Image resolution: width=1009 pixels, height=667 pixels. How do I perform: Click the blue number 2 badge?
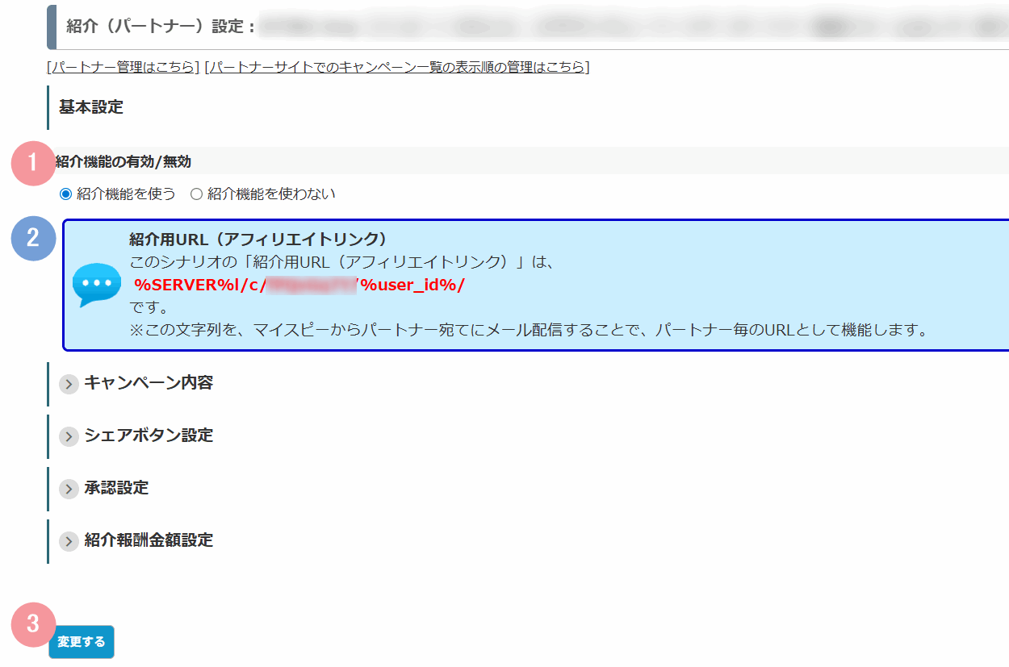(33, 238)
